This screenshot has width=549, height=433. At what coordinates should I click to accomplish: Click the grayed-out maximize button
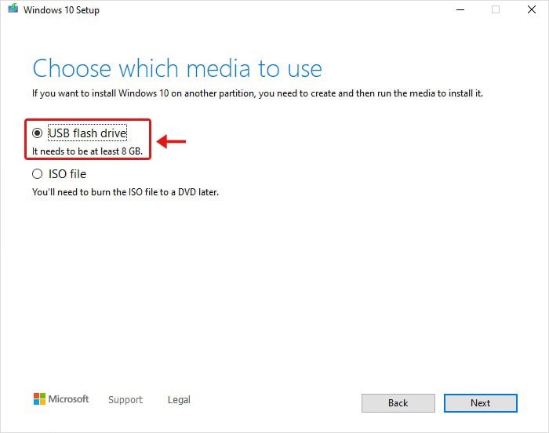click(x=495, y=10)
